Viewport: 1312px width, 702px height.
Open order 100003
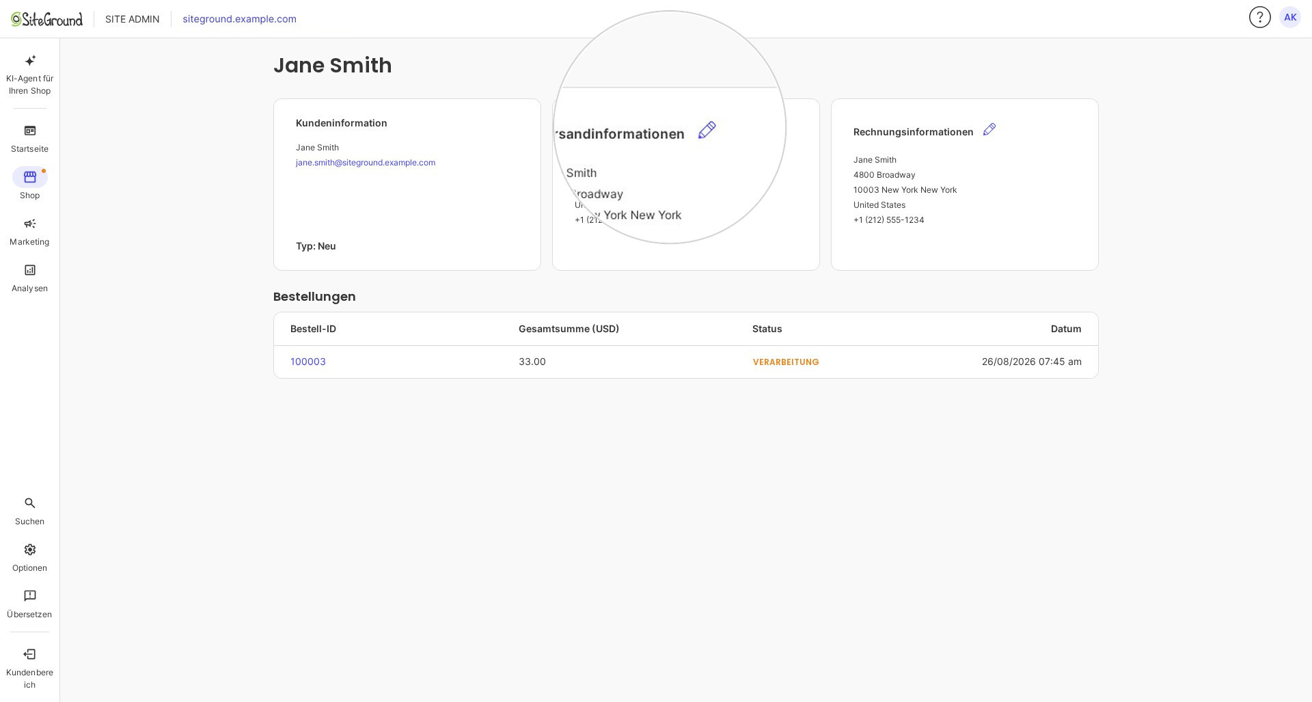[x=308, y=362]
